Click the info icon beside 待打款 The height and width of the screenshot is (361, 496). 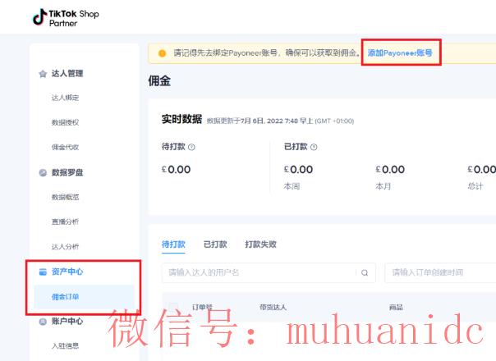tap(192, 147)
